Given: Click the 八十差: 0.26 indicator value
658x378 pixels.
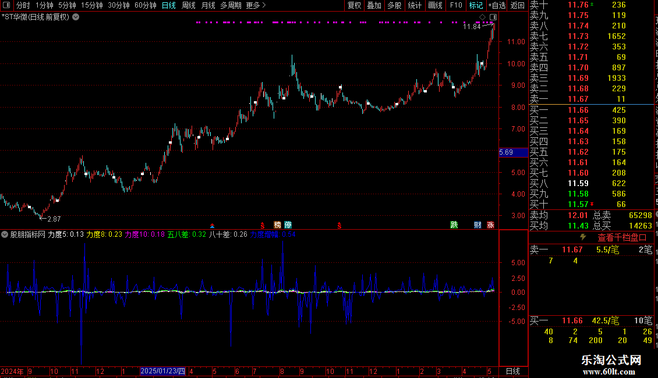Looking at the screenshot, I should [228, 235].
